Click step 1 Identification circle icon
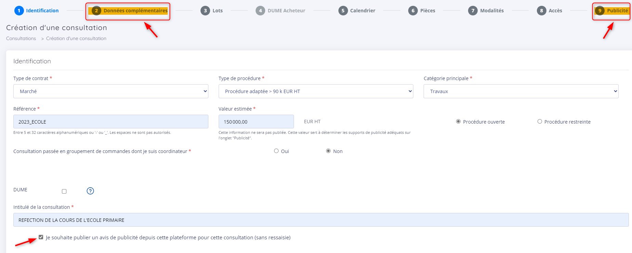Viewport: 632px width, 253px height. coord(19,11)
